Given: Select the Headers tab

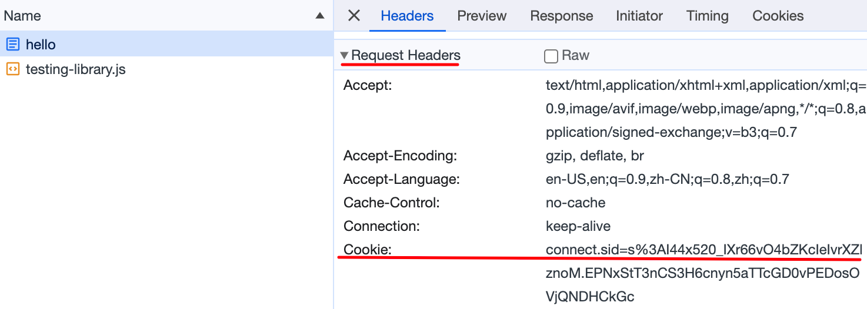Looking at the screenshot, I should click(407, 16).
